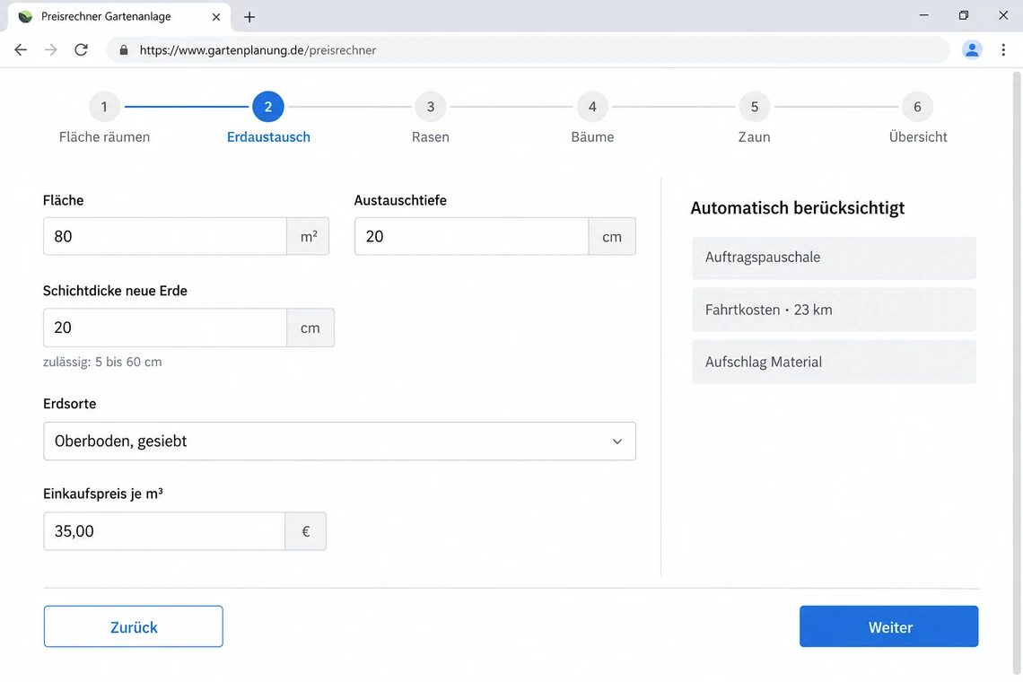Viewport: 1023px width, 682px height.
Task: Click the Einkaufspreis je m³ field
Action: [x=164, y=531]
